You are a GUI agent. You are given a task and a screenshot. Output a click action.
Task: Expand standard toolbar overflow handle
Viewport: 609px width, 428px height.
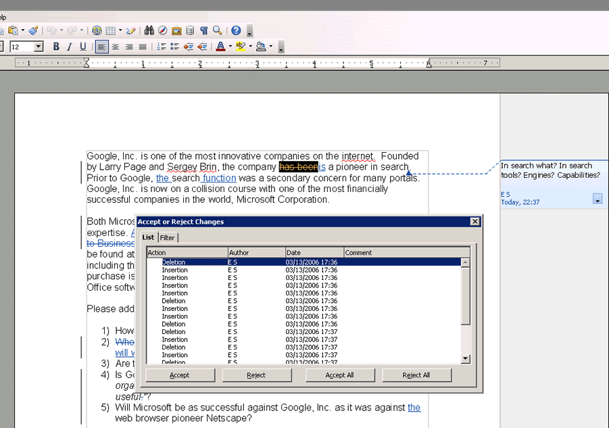[x=249, y=31]
